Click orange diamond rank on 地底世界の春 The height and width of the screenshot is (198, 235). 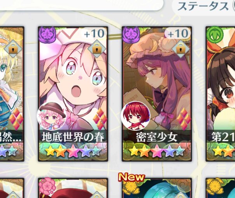click(x=100, y=118)
